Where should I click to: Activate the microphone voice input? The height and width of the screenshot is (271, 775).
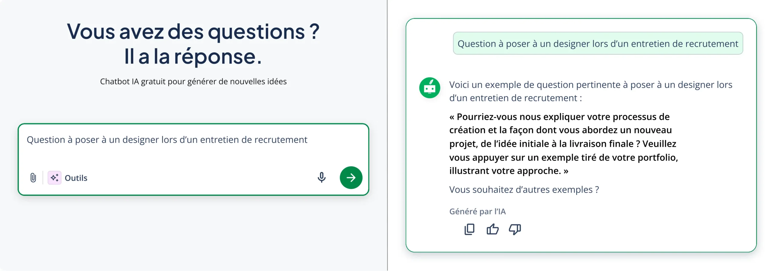(x=322, y=177)
